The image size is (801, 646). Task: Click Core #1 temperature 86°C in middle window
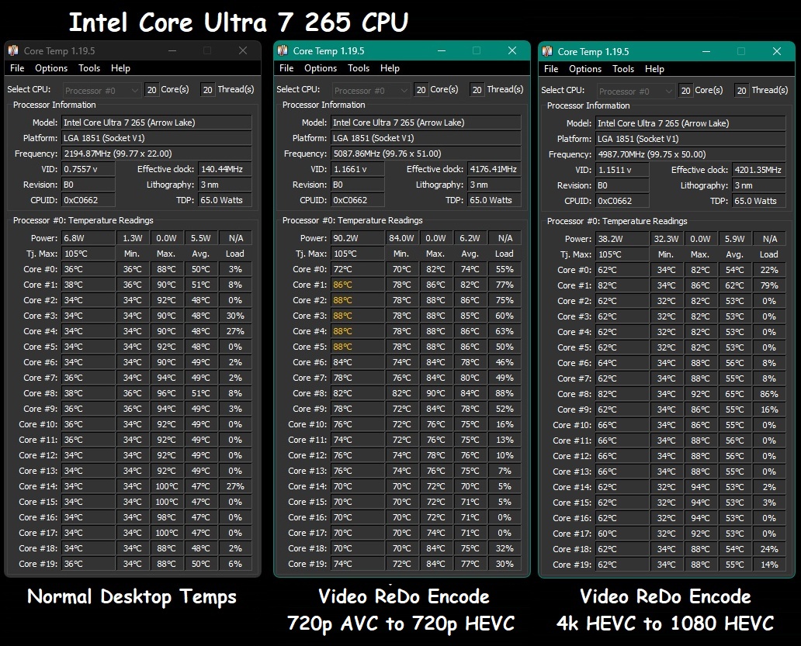pos(358,285)
